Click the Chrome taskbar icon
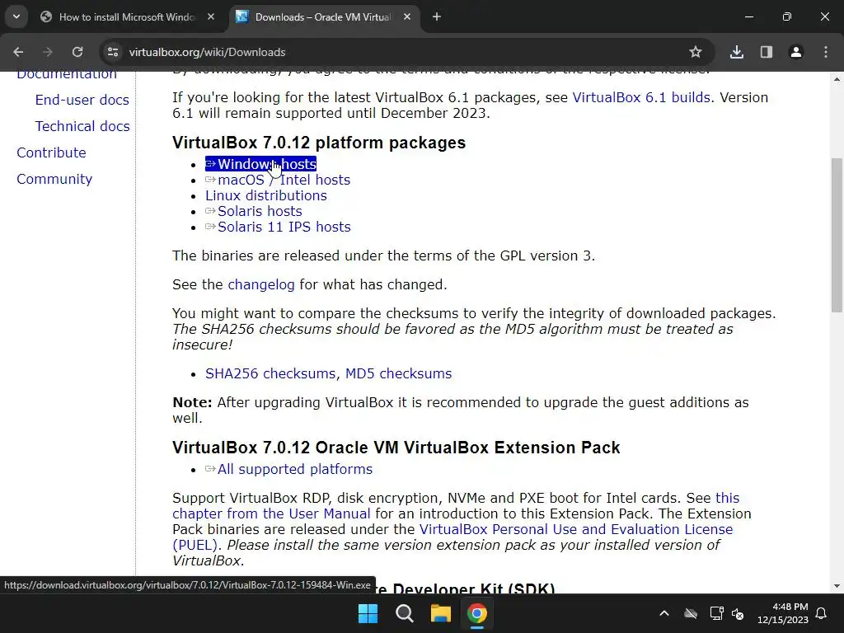 [477, 613]
